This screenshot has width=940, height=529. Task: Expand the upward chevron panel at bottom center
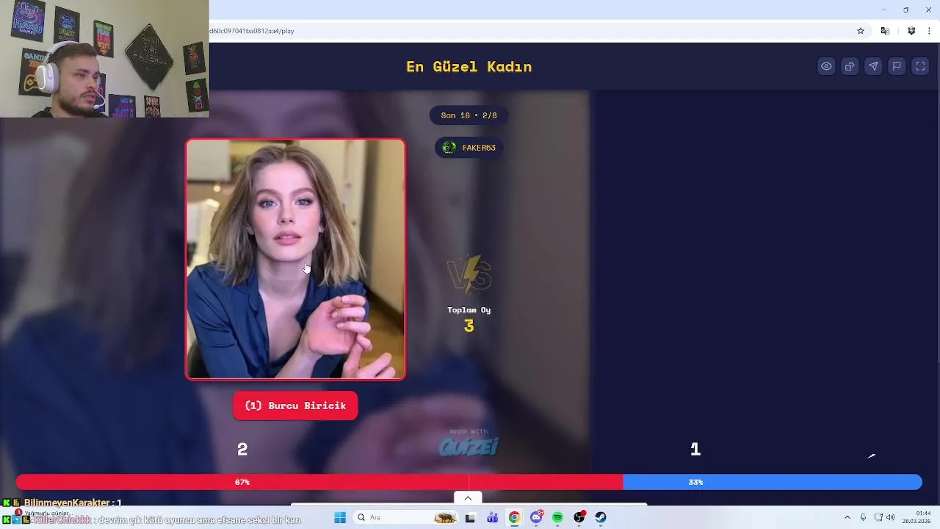(x=468, y=498)
